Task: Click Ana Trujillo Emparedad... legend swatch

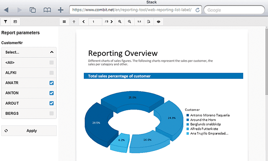Action: [x=188, y=134]
